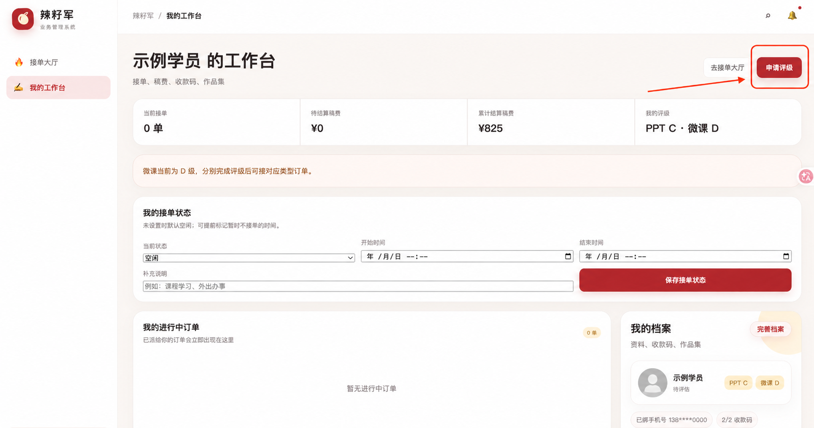814x428 pixels.
Task: Click 当前接单 0 单 stat value
Action: click(x=153, y=128)
